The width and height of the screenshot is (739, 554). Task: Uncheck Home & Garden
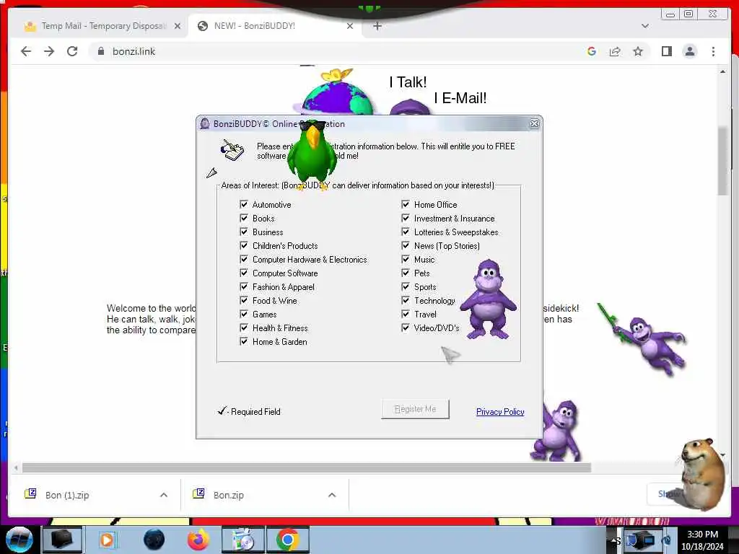pos(244,340)
